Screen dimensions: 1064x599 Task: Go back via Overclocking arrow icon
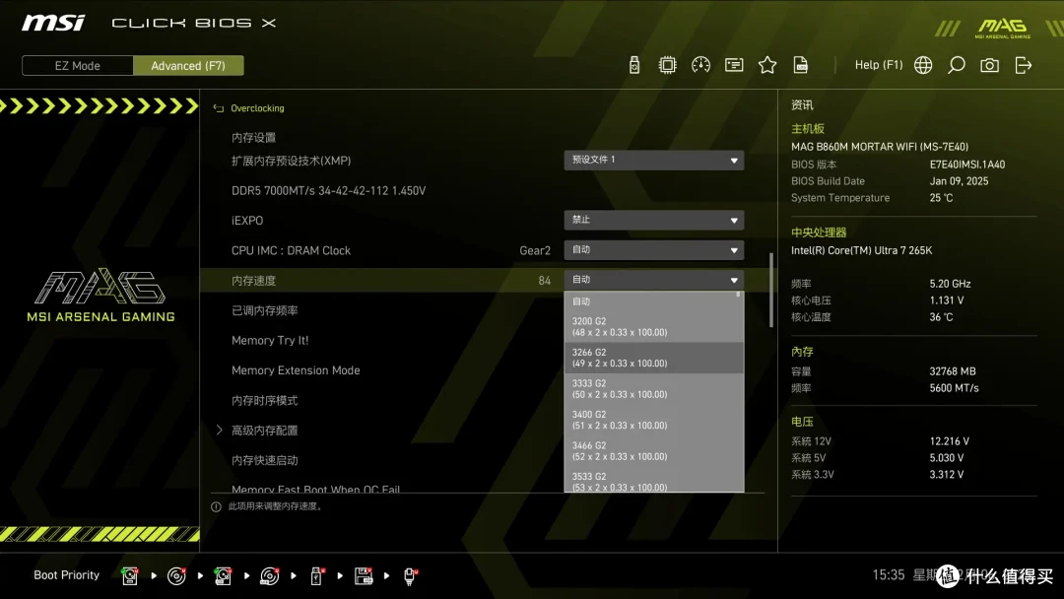(219, 108)
